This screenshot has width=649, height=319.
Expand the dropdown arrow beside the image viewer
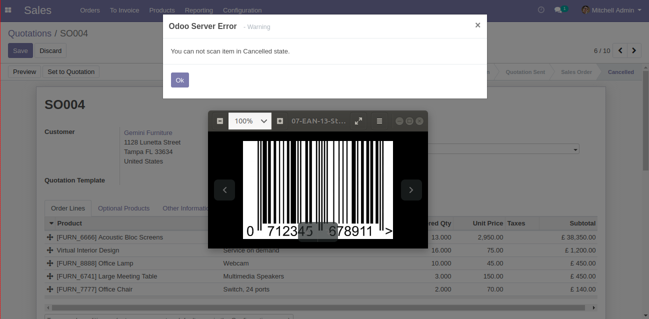(x=575, y=149)
